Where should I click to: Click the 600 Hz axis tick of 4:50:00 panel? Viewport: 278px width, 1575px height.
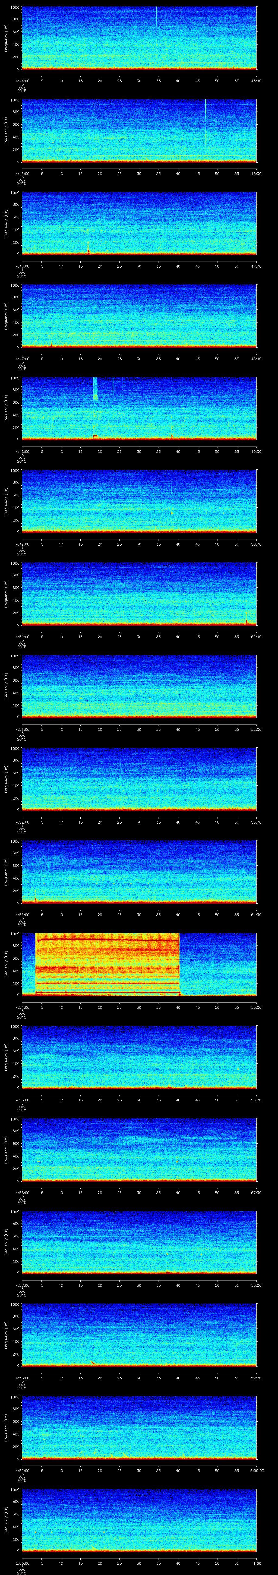click(17, 587)
